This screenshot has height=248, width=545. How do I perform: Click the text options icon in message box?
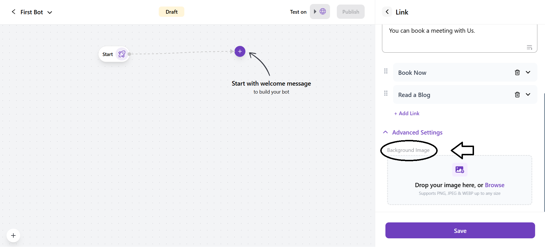[529, 47]
